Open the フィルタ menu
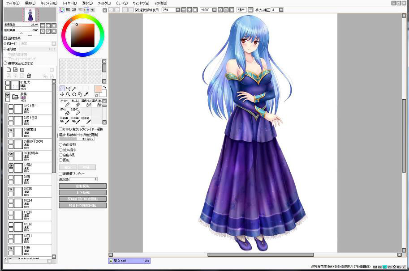The image size is (409, 271). pos(104,3)
